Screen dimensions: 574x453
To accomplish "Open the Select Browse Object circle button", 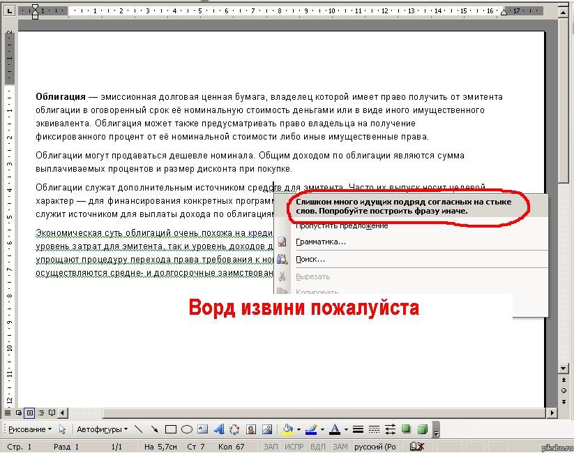I will [x=564, y=391].
